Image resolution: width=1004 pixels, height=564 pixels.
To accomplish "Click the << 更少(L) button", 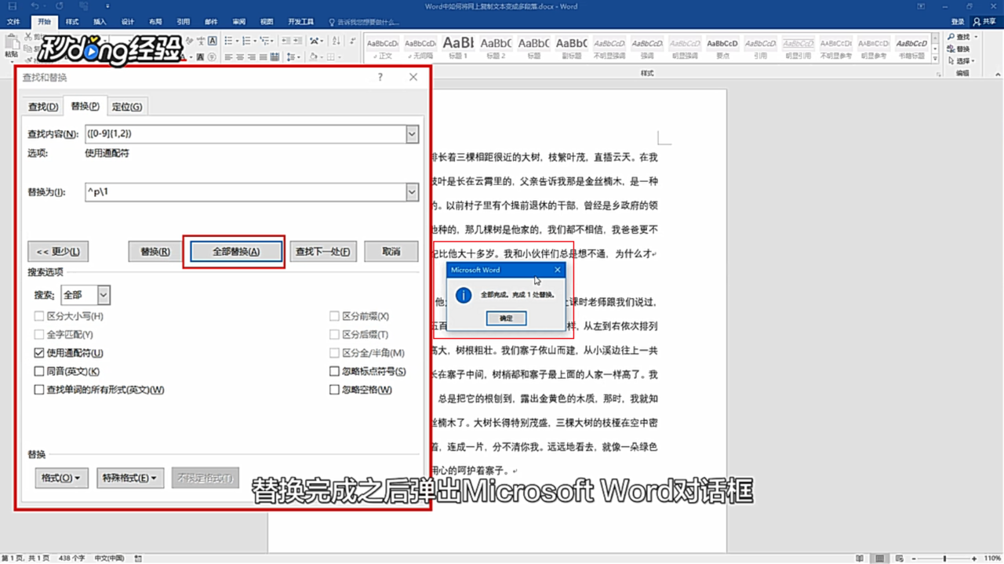I will click(x=58, y=252).
